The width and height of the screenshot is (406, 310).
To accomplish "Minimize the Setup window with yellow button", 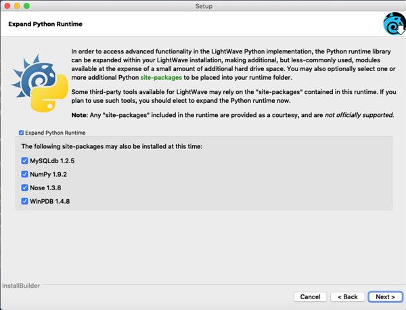I will coord(17,6).
